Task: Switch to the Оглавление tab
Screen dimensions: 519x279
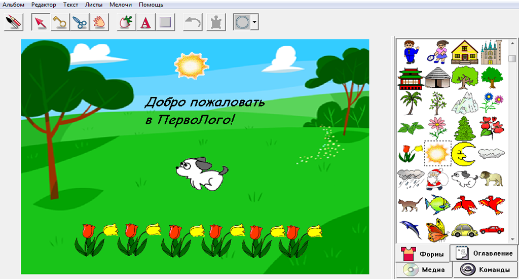Action: [x=485, y=253]
